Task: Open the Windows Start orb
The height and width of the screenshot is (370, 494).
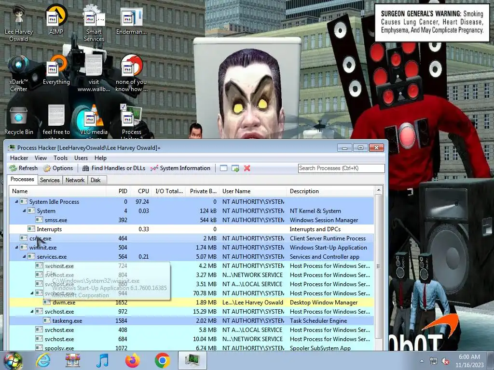Action: coord(13,360)
